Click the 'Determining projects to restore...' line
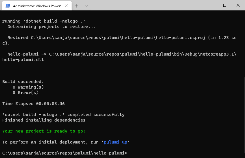This screenshot has height=158, width=245. pos(51,27)
